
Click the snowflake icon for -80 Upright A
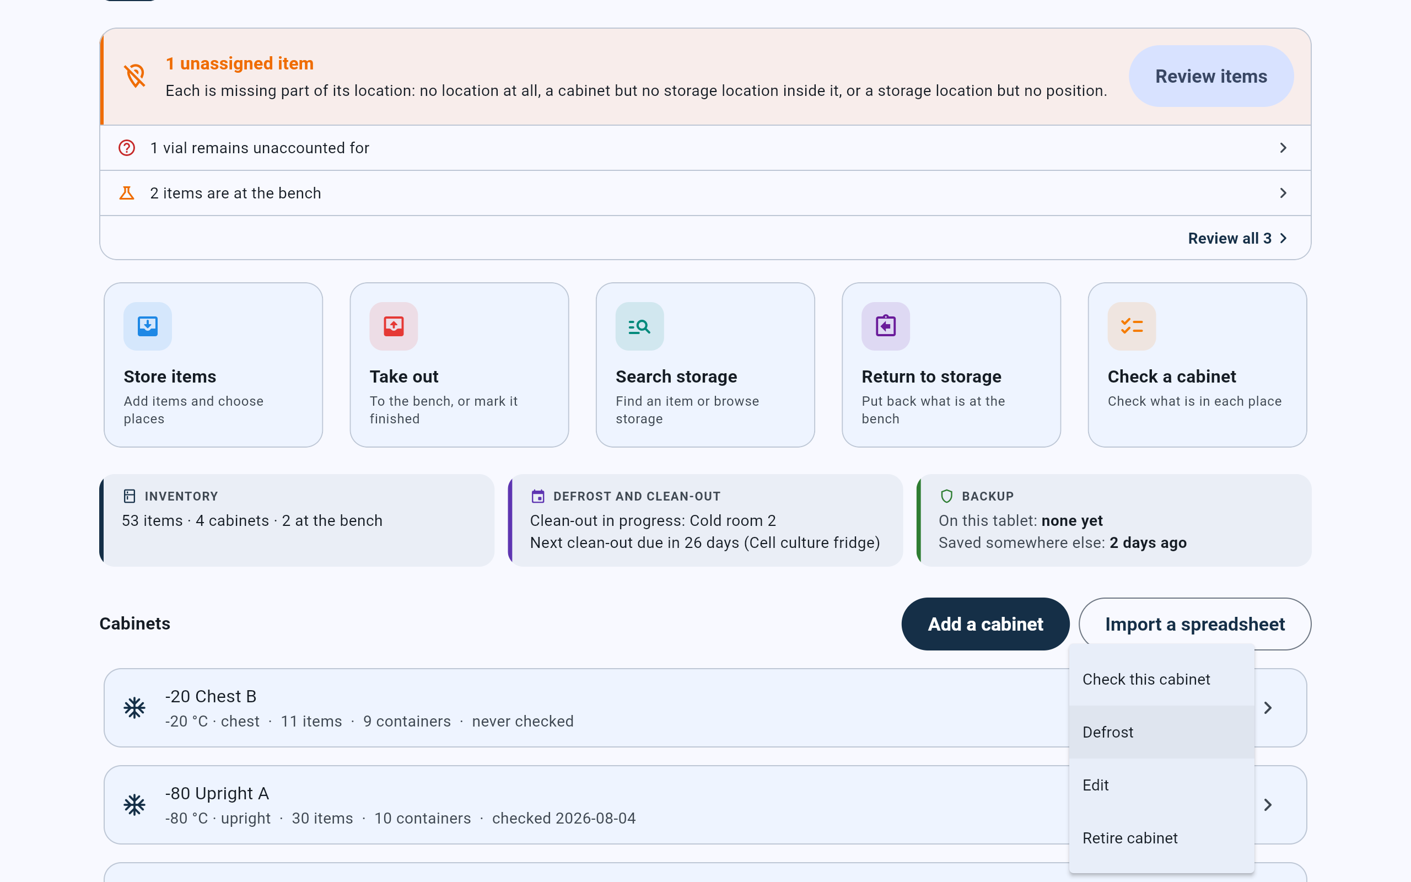(134, 805)
